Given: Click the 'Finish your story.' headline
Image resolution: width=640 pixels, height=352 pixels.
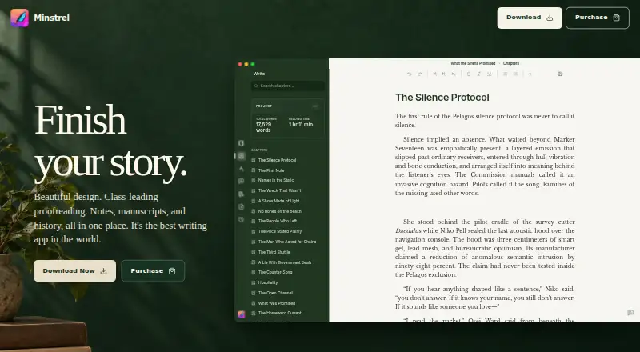Looking at the screenshot, I should [110, 142].
